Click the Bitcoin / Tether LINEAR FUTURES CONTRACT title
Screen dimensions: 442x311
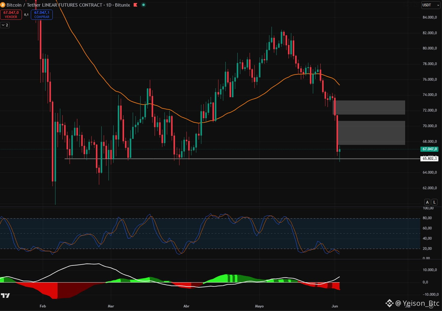[x=55, y=5]
